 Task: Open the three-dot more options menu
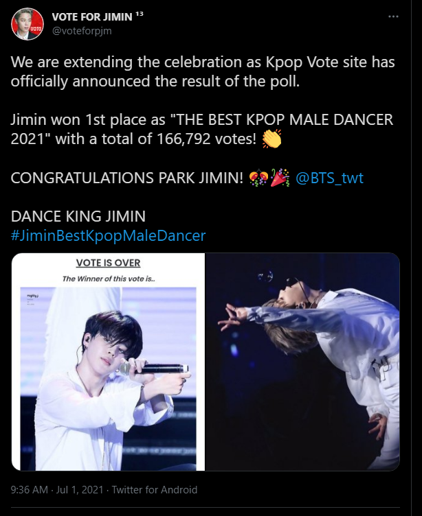393,16
